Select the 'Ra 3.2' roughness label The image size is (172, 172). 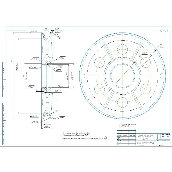60,67
